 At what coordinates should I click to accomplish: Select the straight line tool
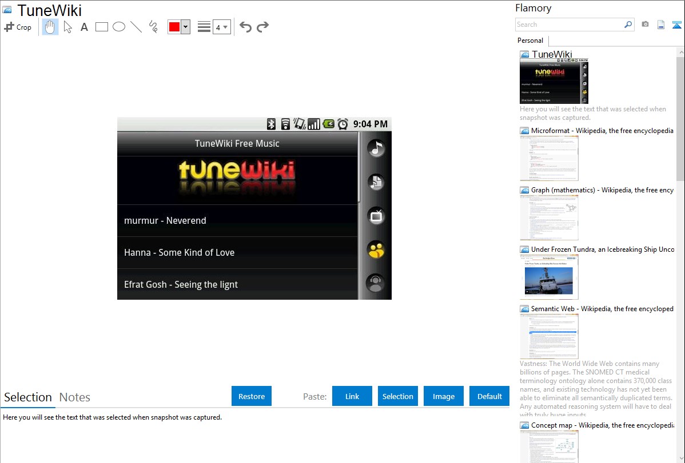pyautogui.click(x=136, y=27)
